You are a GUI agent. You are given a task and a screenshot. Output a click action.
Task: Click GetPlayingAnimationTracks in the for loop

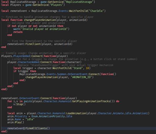tap(91, 101)
